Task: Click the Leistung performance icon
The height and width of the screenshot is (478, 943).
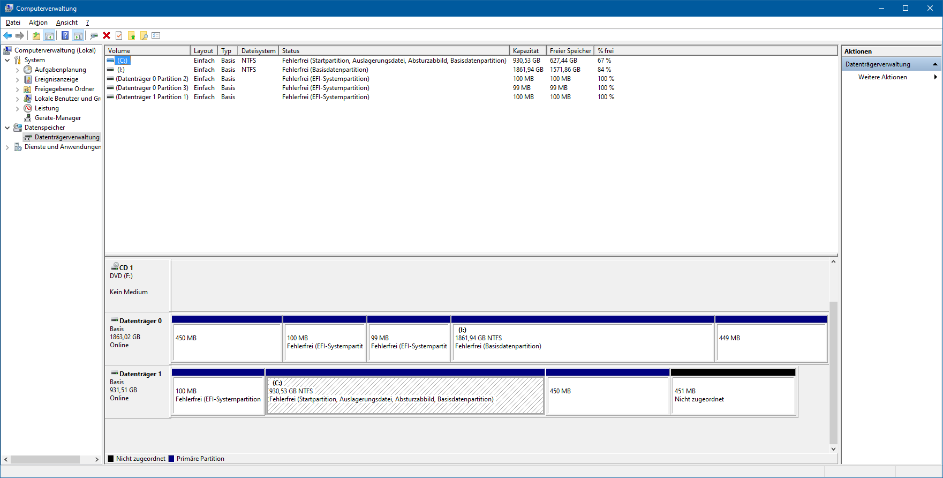Action: pyautogui.click(x=28, y=108)
